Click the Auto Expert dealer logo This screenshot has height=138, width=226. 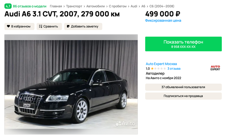click(x=215, y=68)
